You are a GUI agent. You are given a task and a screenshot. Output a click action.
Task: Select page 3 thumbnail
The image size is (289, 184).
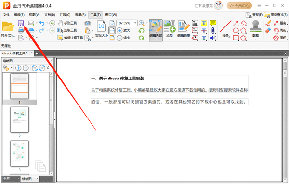tap(20, 154)
